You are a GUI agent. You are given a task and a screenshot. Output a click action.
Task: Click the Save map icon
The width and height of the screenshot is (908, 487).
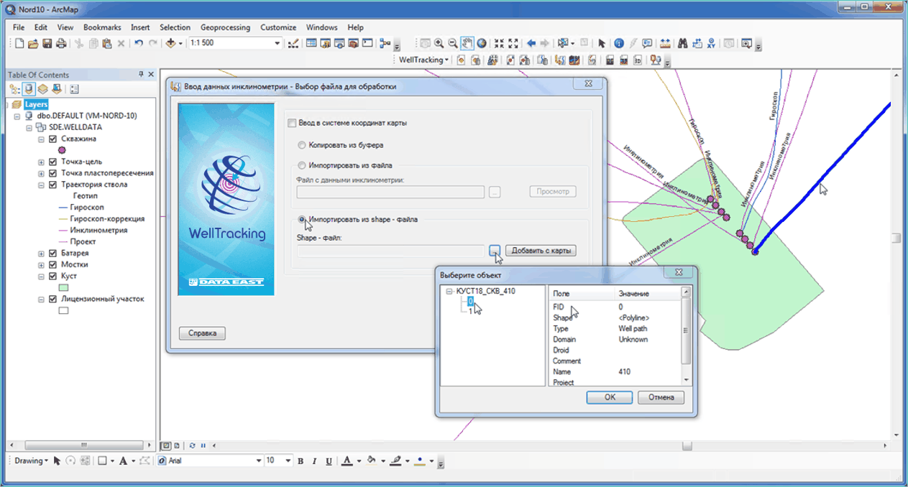click(x=47, y=44)
